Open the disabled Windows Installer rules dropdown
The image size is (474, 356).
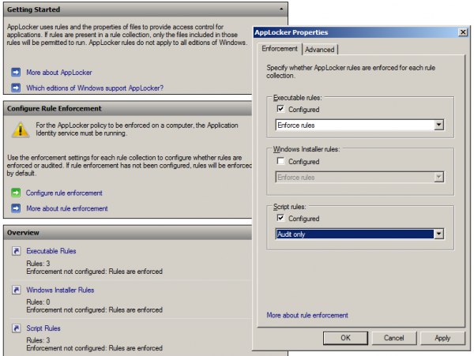tap(438, 177)
